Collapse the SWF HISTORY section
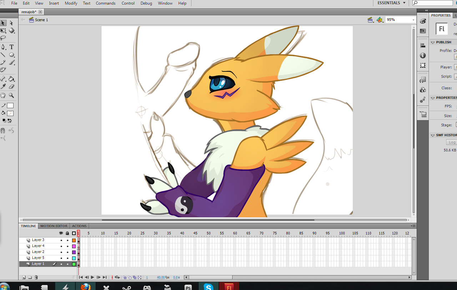 click(x=433, y=135)
